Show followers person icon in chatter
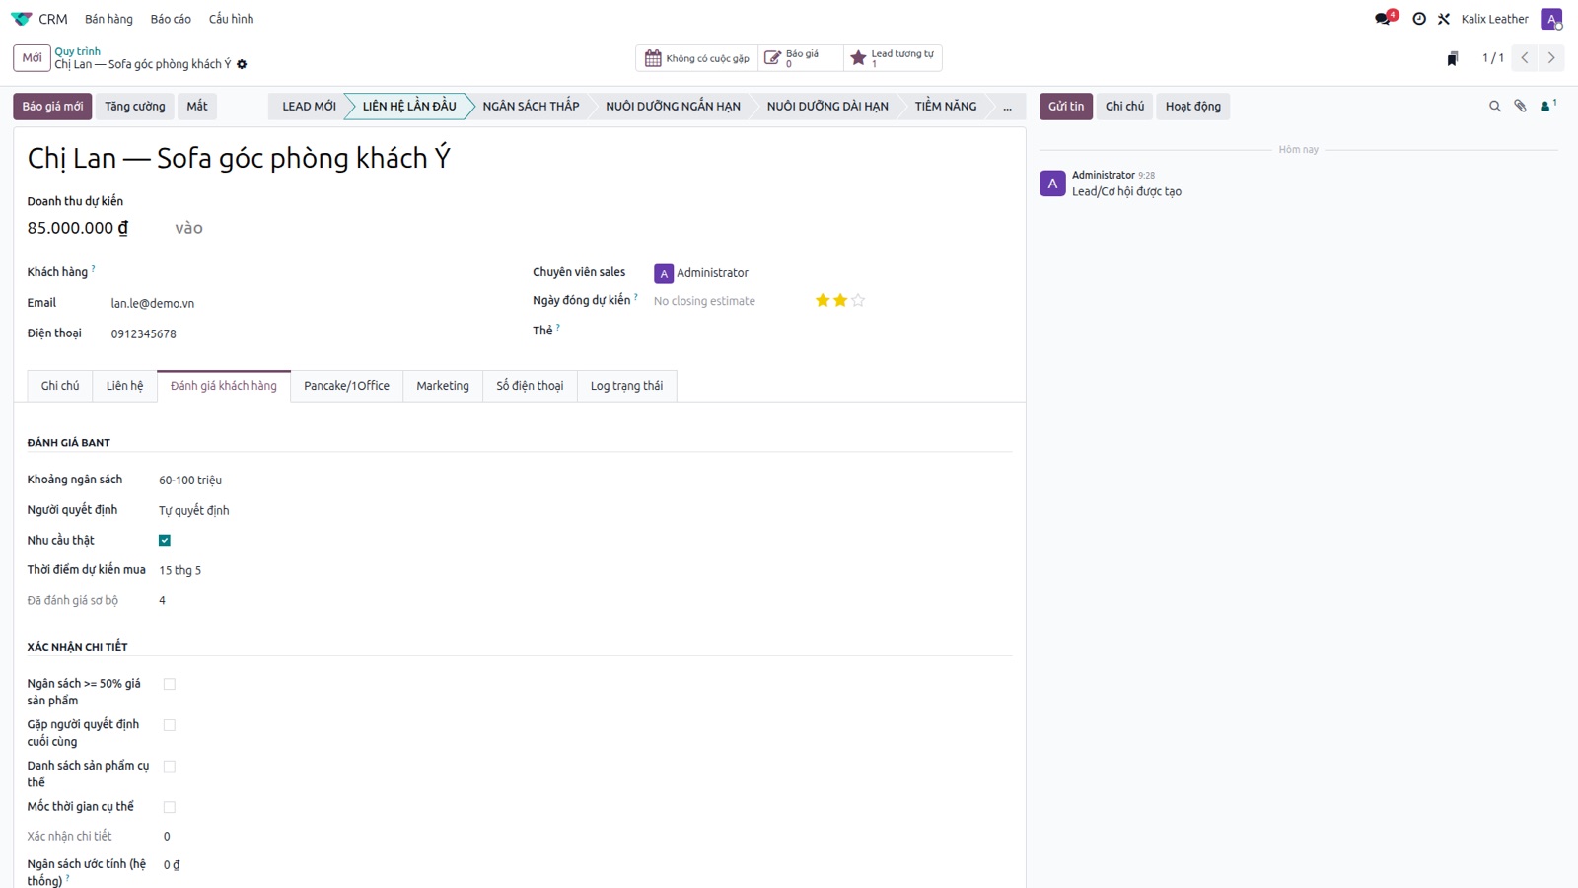This screenshot has height=888, width=1578. (x=1547, y=106)
